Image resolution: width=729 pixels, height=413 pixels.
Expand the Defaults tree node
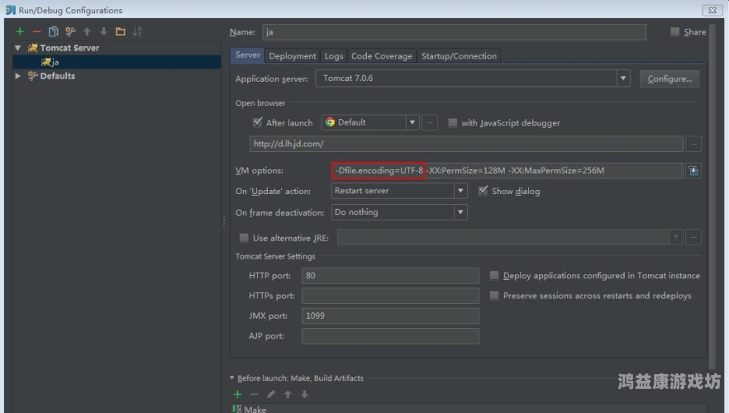(18, 76)
